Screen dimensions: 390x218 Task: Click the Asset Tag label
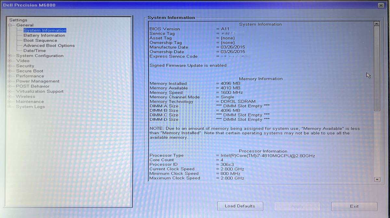[x=161, y=38]
